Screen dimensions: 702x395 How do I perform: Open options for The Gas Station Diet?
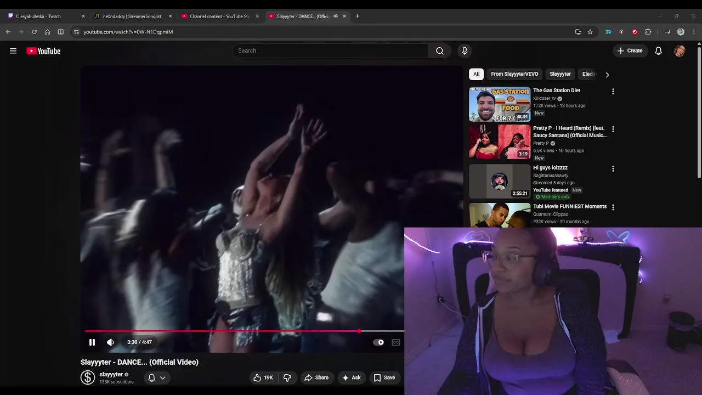click(x=613, y=92)
